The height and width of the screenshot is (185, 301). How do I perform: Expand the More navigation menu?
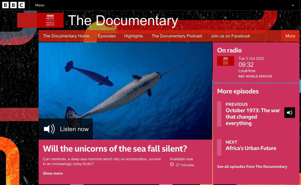pos(290,36)
